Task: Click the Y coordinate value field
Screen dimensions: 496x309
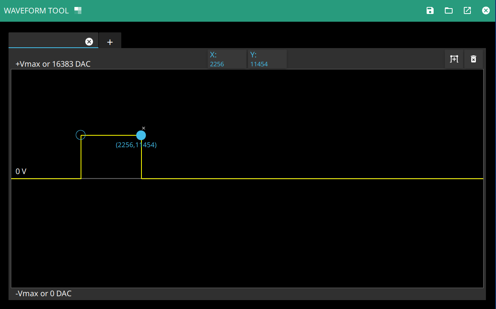Action: click(267, 64)
